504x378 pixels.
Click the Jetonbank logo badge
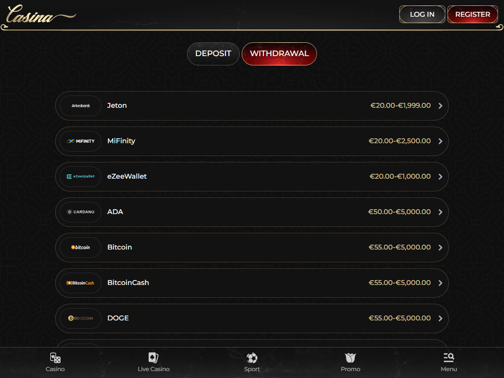pyautogui.click(x=81, y=106)
